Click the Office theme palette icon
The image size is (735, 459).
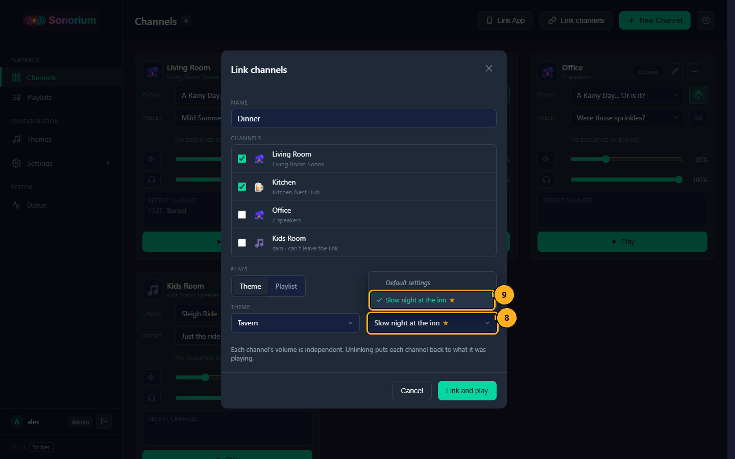(x=698, y=95)
